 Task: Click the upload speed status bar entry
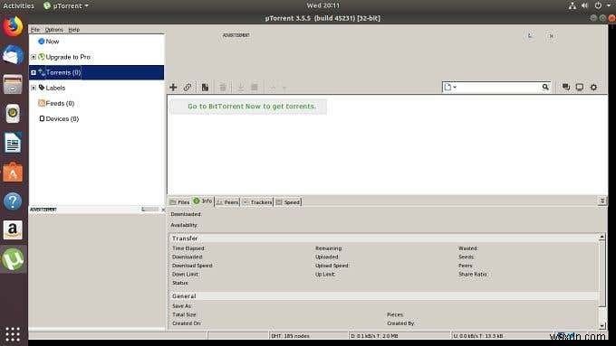(x=478, y=336)
